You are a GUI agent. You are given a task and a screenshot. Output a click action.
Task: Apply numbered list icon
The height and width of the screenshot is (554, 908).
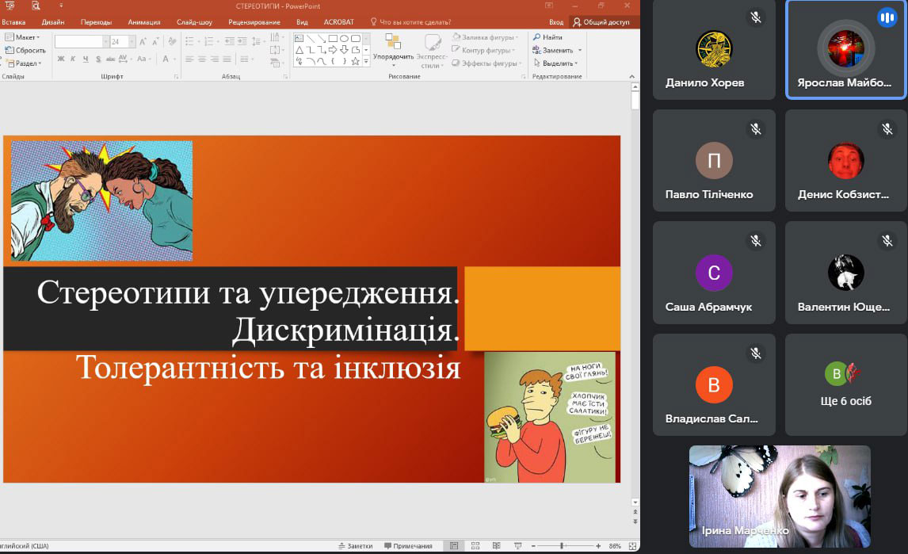click(x=210, y=42)
